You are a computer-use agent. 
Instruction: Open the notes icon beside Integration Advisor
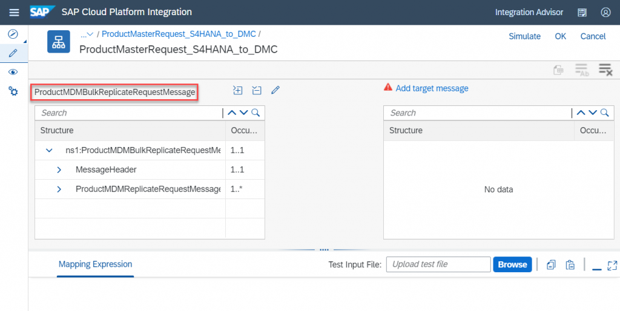coord(582,13)
